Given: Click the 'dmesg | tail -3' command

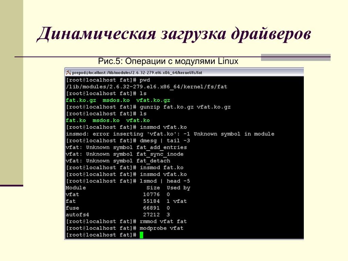Looking at the screenshot, I should (x=165, y=141).
